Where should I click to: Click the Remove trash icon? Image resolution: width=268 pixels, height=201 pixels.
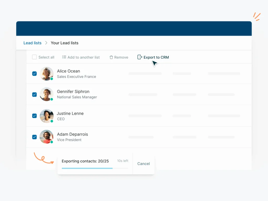pos(111,57)
